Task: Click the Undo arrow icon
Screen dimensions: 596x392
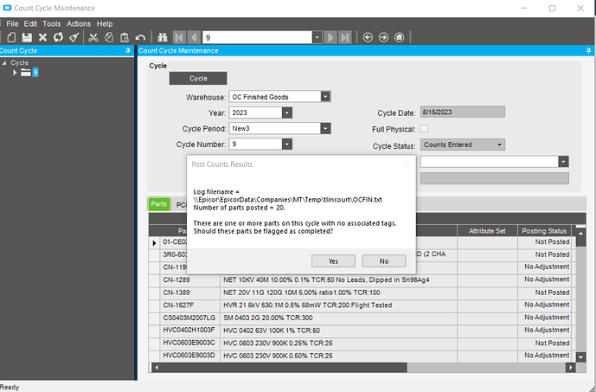Action: tap(140, 37)
